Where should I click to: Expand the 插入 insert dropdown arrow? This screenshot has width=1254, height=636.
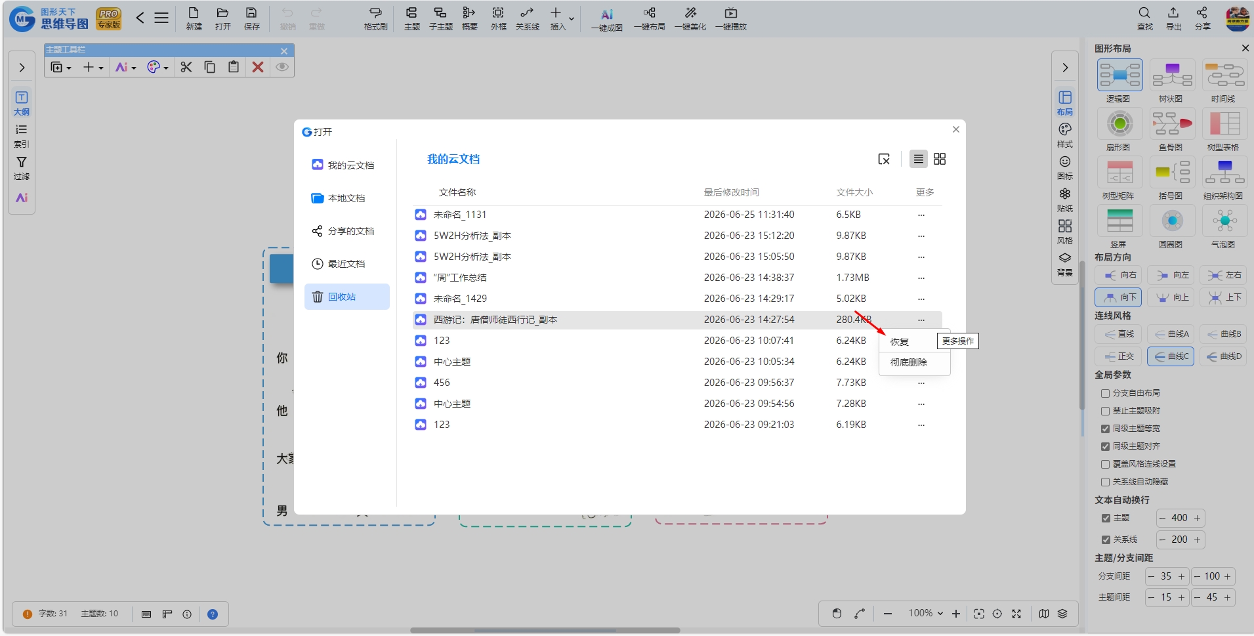click(572, 18)
